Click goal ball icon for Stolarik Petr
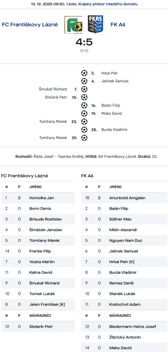The height and width of the screenshot is (352, 168). [x=84, y=97]
